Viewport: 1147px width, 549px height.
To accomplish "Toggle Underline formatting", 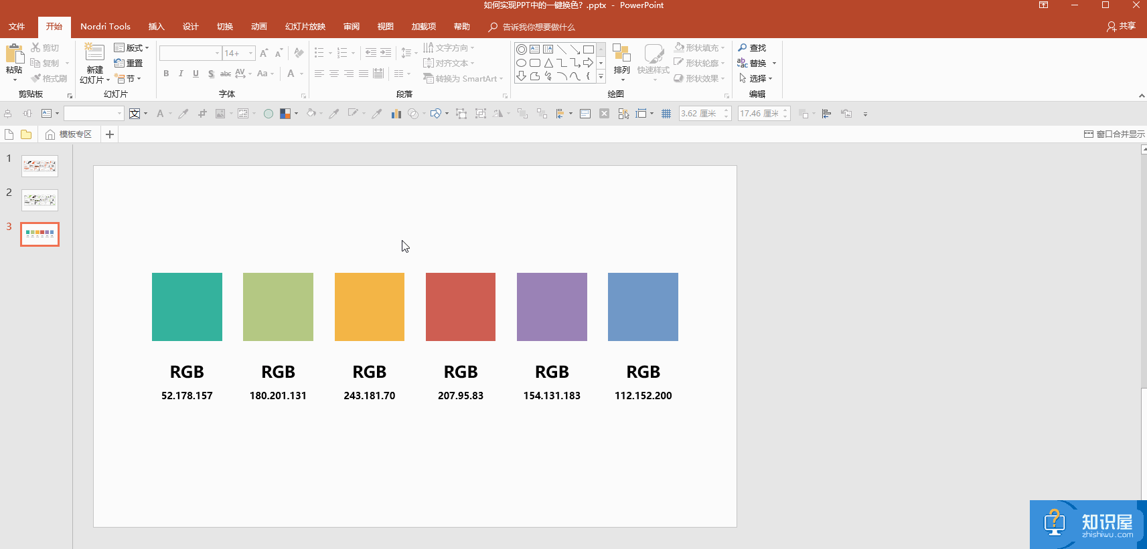I will point(196,74).
